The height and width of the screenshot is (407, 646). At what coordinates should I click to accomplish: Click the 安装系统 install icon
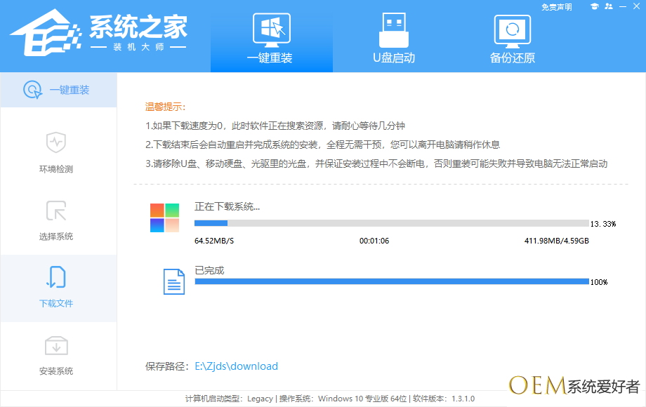pos(55,345)
